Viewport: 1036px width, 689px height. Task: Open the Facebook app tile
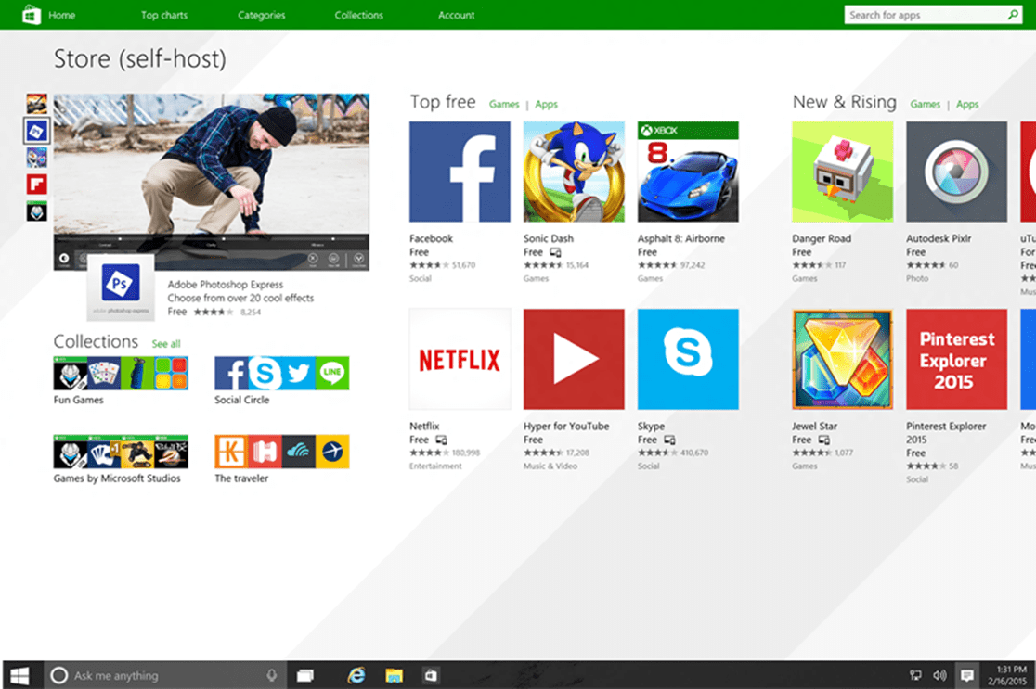[460, 172]
